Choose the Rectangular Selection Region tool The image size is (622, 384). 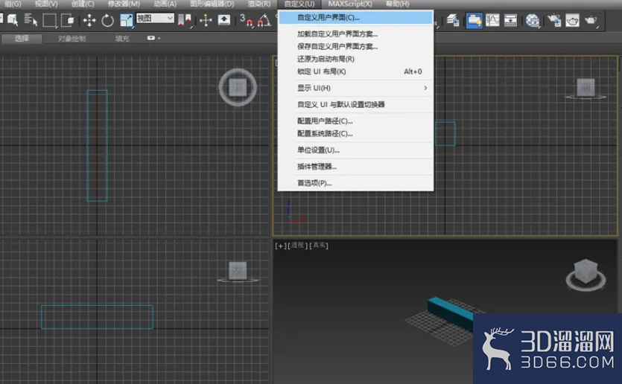[x=49, y=20]
